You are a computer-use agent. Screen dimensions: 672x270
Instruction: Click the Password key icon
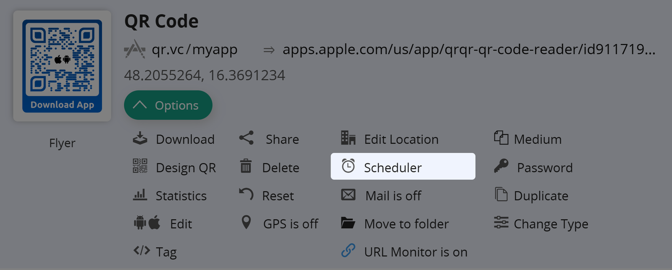pos(501,166)
